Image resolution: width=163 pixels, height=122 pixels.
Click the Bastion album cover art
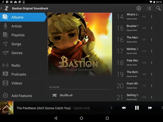(80, 45)
